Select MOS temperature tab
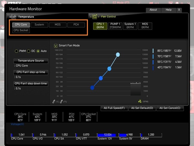 (58, 25)
